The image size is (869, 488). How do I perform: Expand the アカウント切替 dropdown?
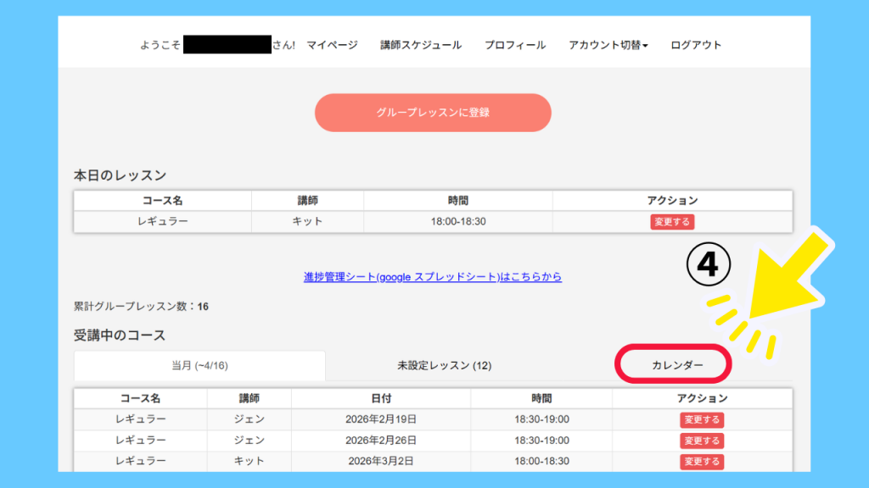(608, 45)
